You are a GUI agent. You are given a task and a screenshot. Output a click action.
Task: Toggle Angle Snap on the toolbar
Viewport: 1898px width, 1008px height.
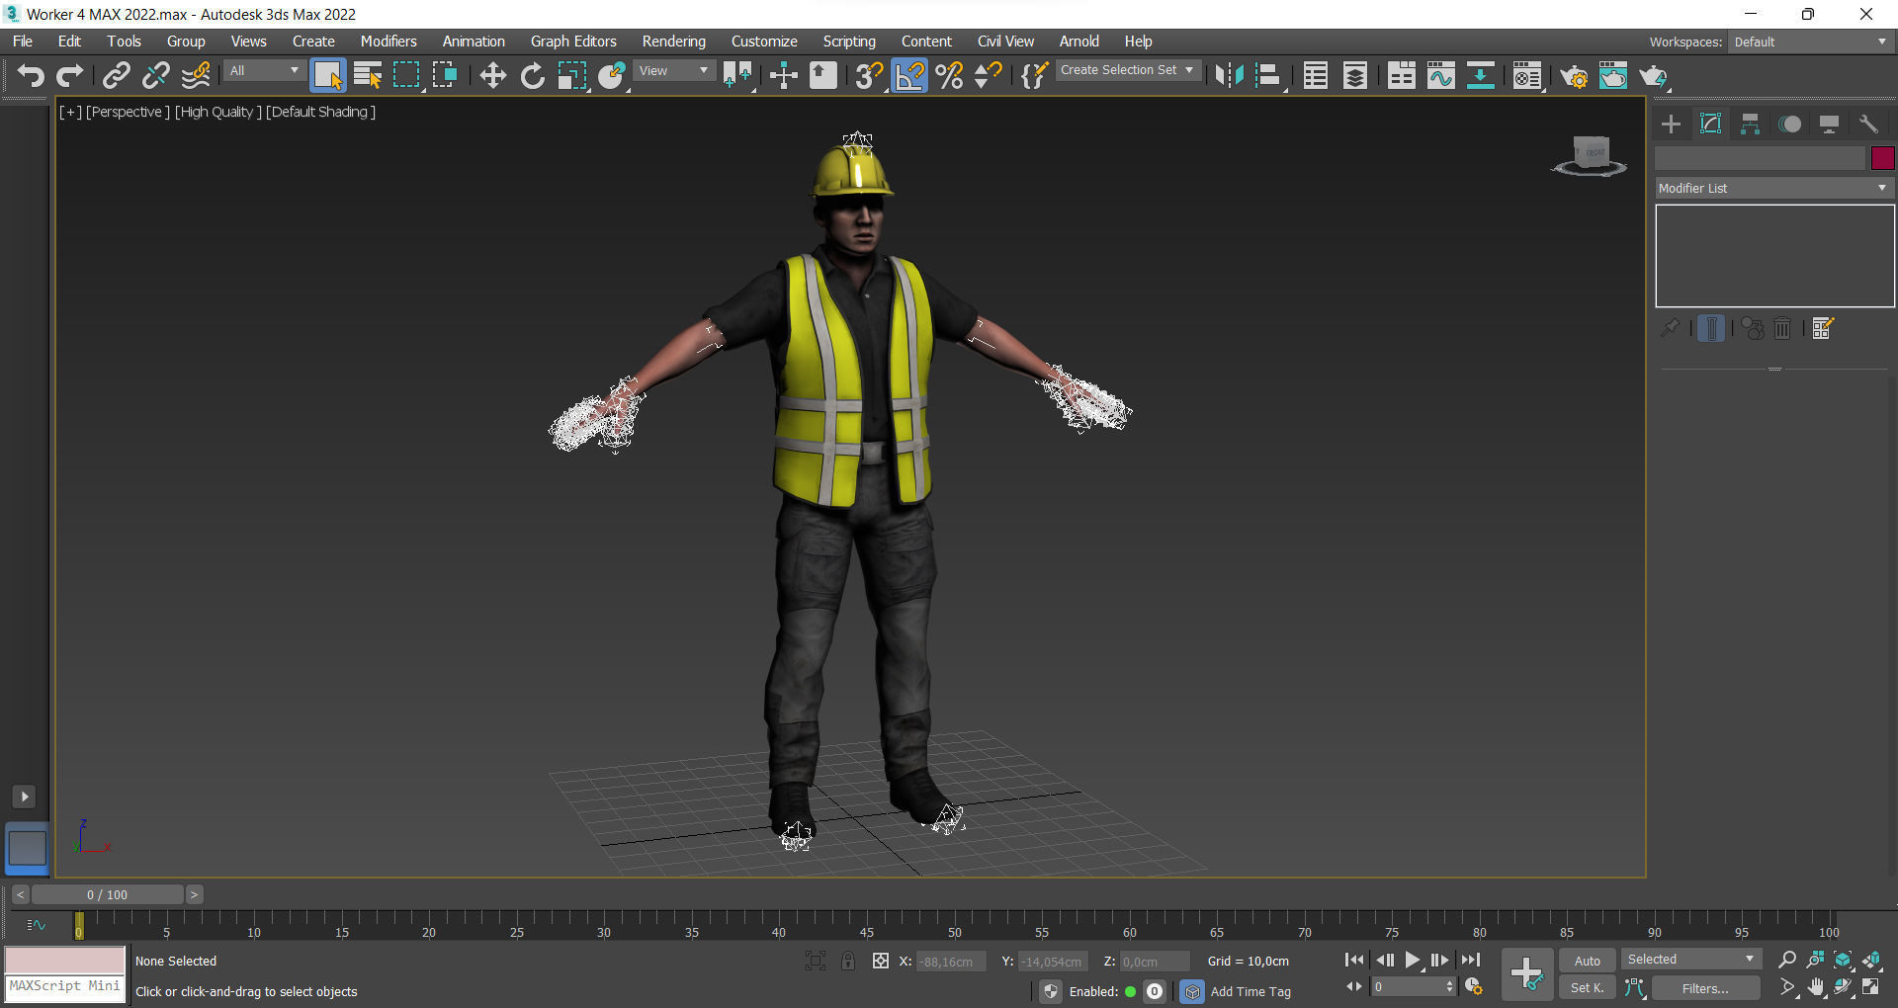(x=909, y=76)
